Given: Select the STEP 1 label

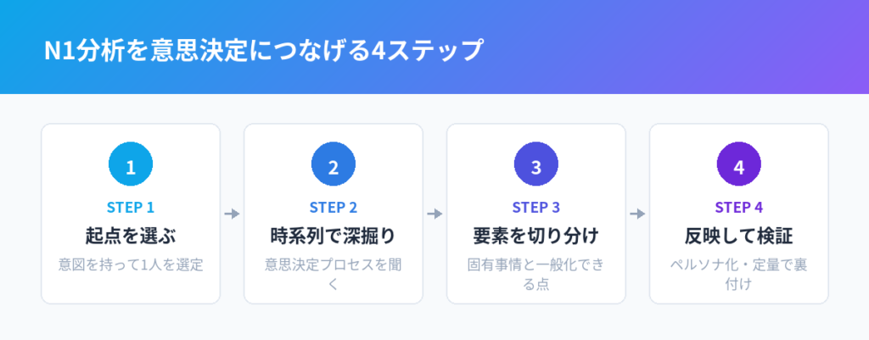Looking at the screenshot, I should 131,208.
